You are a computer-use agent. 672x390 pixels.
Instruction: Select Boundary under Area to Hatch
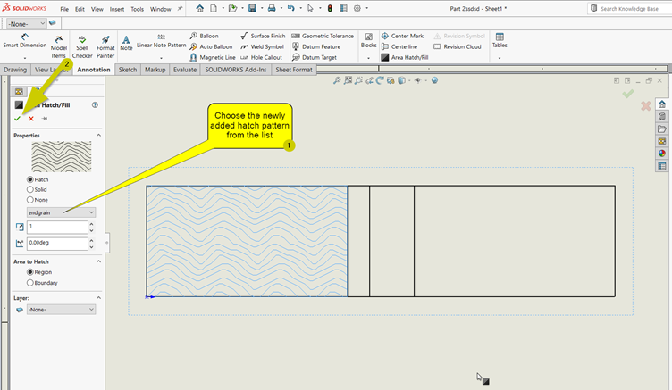click(x=32, y=283)
